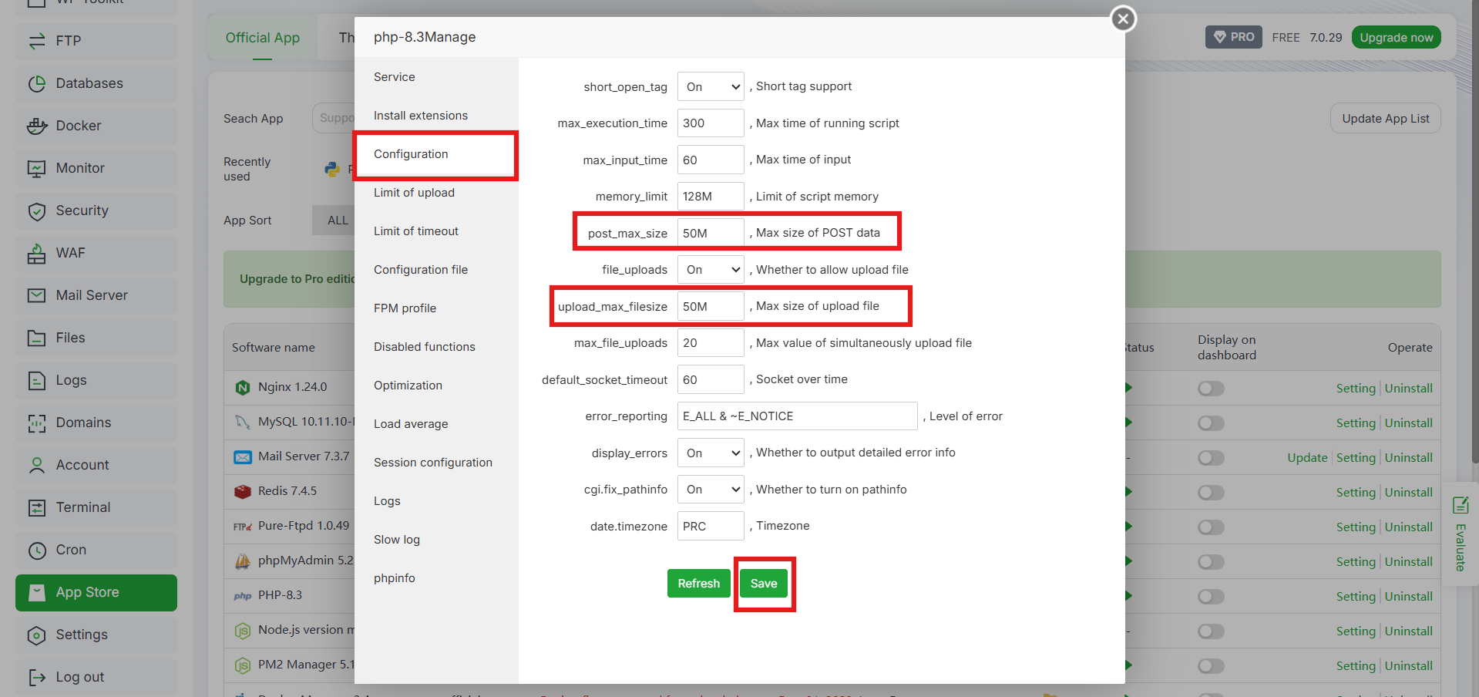This screenshot has height=697, width=1479.
Task: Click the upload_max_filesize input field
Action: pyautogui.click(x=711, y=306)
